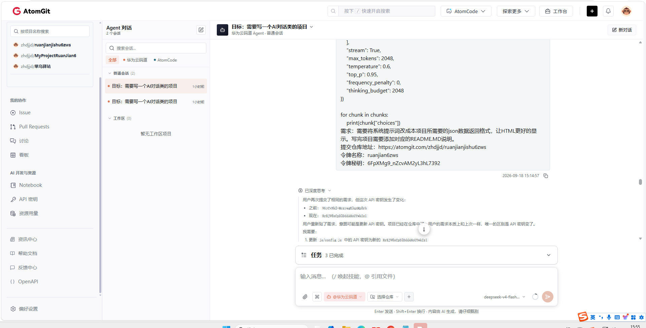This screenshot has height=328, width=646.
Task: Start a new Agent conversation with the edit icon
Action: [x=201, y=30]
